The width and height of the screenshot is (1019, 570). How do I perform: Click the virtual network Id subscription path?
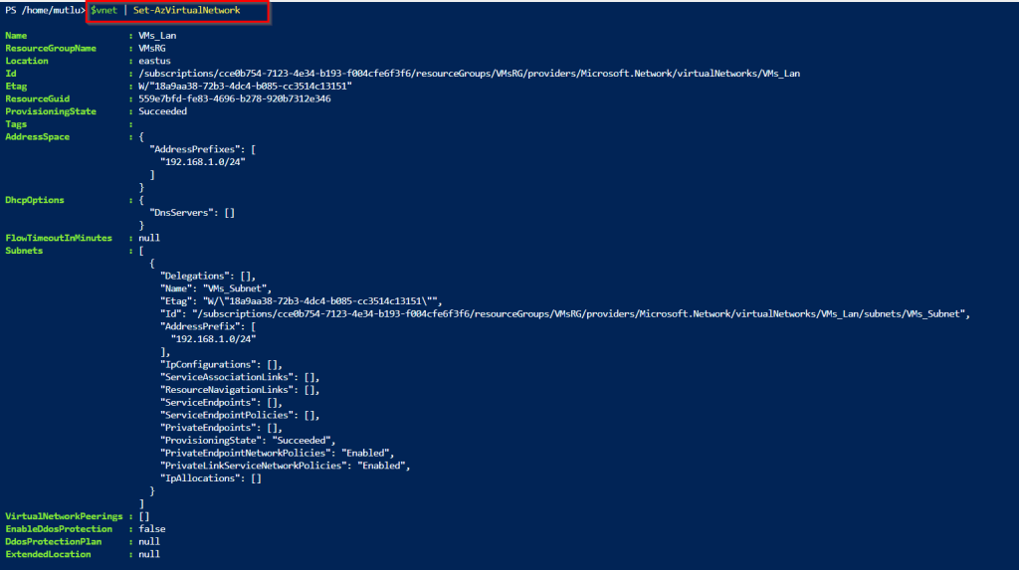[x=470, y=74]
